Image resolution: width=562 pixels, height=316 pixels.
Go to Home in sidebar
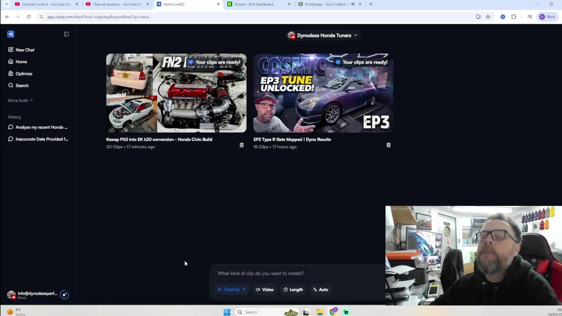[18, 61]
